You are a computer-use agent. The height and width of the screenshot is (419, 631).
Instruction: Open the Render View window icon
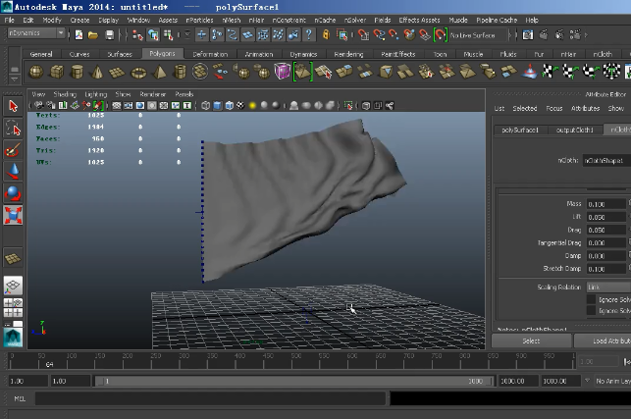[x=527, y=35]
